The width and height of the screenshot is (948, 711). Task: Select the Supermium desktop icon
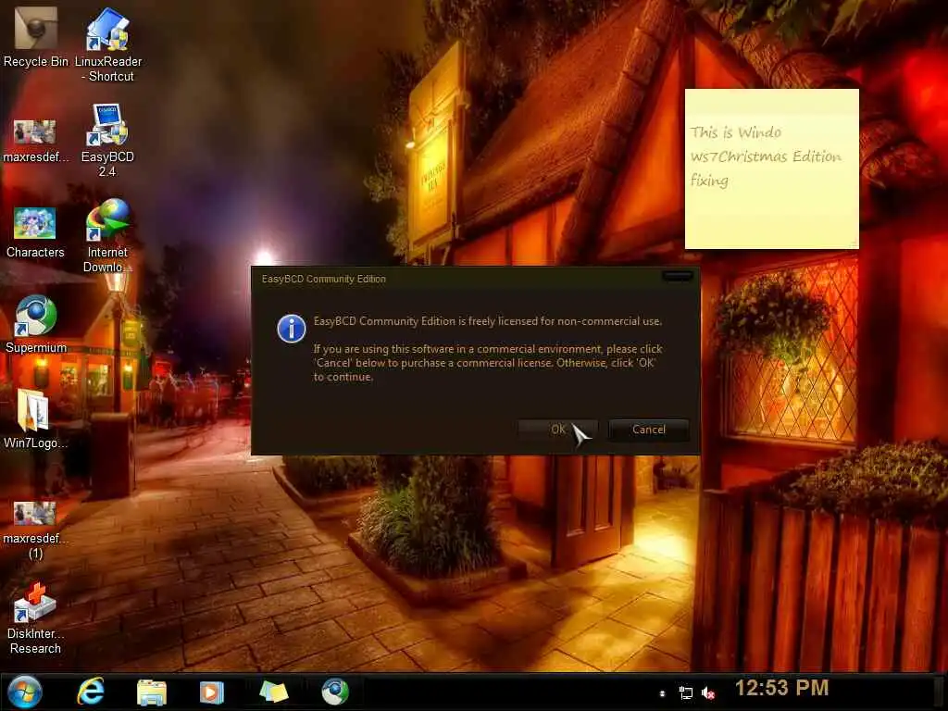click(36, 324)
